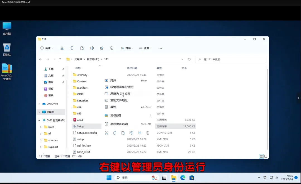Sort by 大小 column header
This screenshot has height=184, width=301.
(184, 68)
